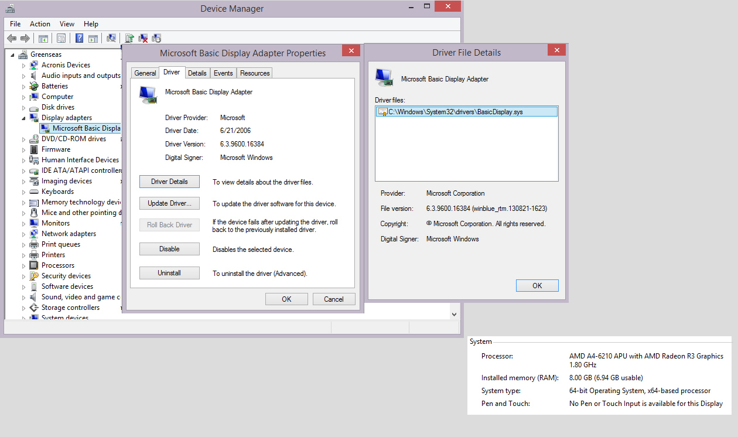The height and width of the screenshot is (437, 738).
Task: Switch to the Resources tab
Action: click(x=255, y=73)
